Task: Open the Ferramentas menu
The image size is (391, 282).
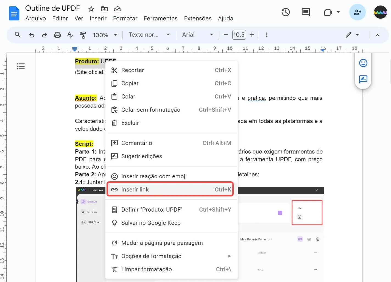Action: pos(161,18)
